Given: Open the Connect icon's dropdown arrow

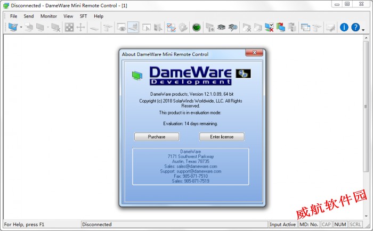Looking at the screenshot, I should pos(21,27).
